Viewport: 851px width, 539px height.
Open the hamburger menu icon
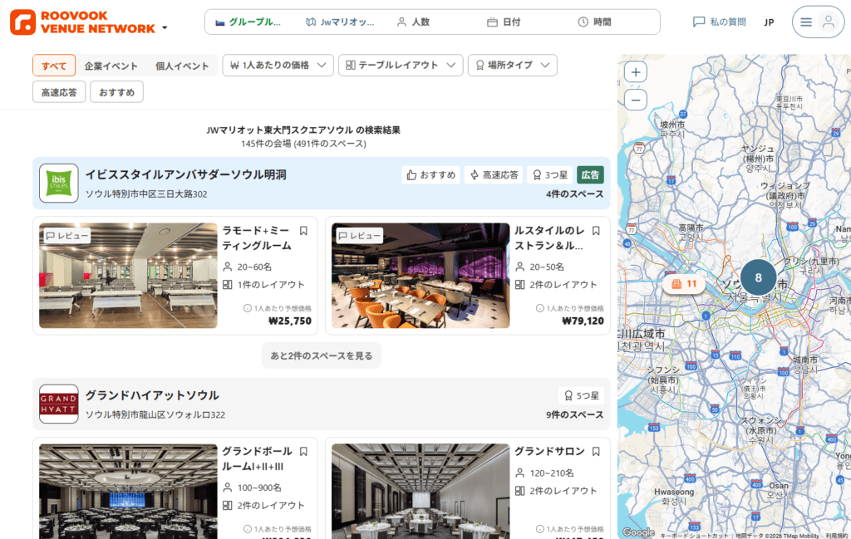coord(806,22)
